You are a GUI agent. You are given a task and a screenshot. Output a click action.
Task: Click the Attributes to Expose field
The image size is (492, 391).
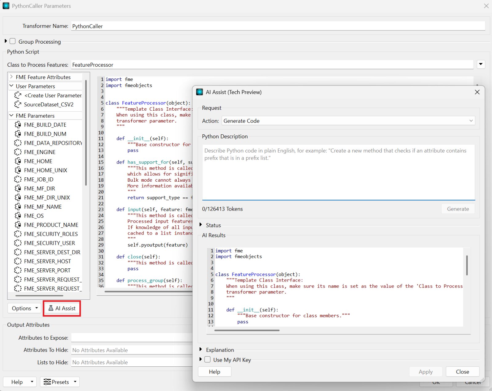132,338
